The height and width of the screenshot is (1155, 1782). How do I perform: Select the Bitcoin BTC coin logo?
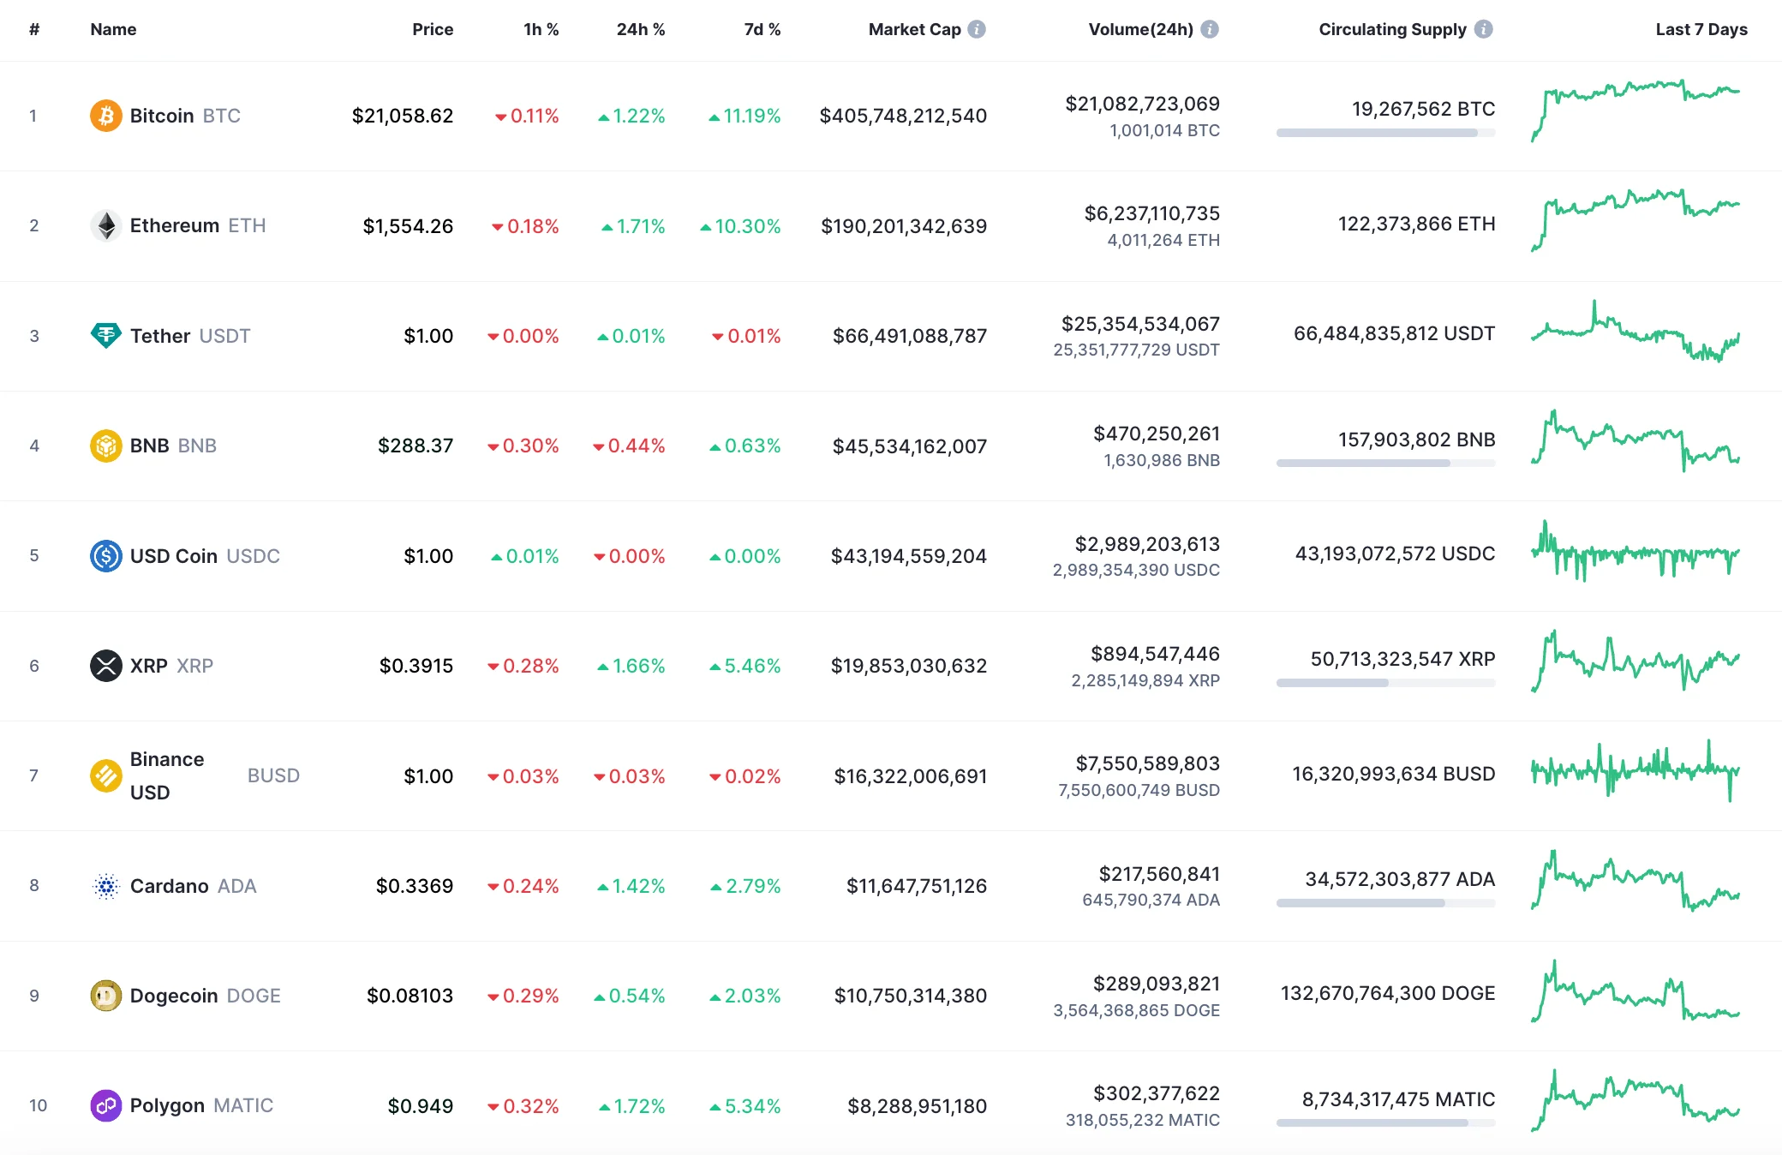(x=105, y=116)
